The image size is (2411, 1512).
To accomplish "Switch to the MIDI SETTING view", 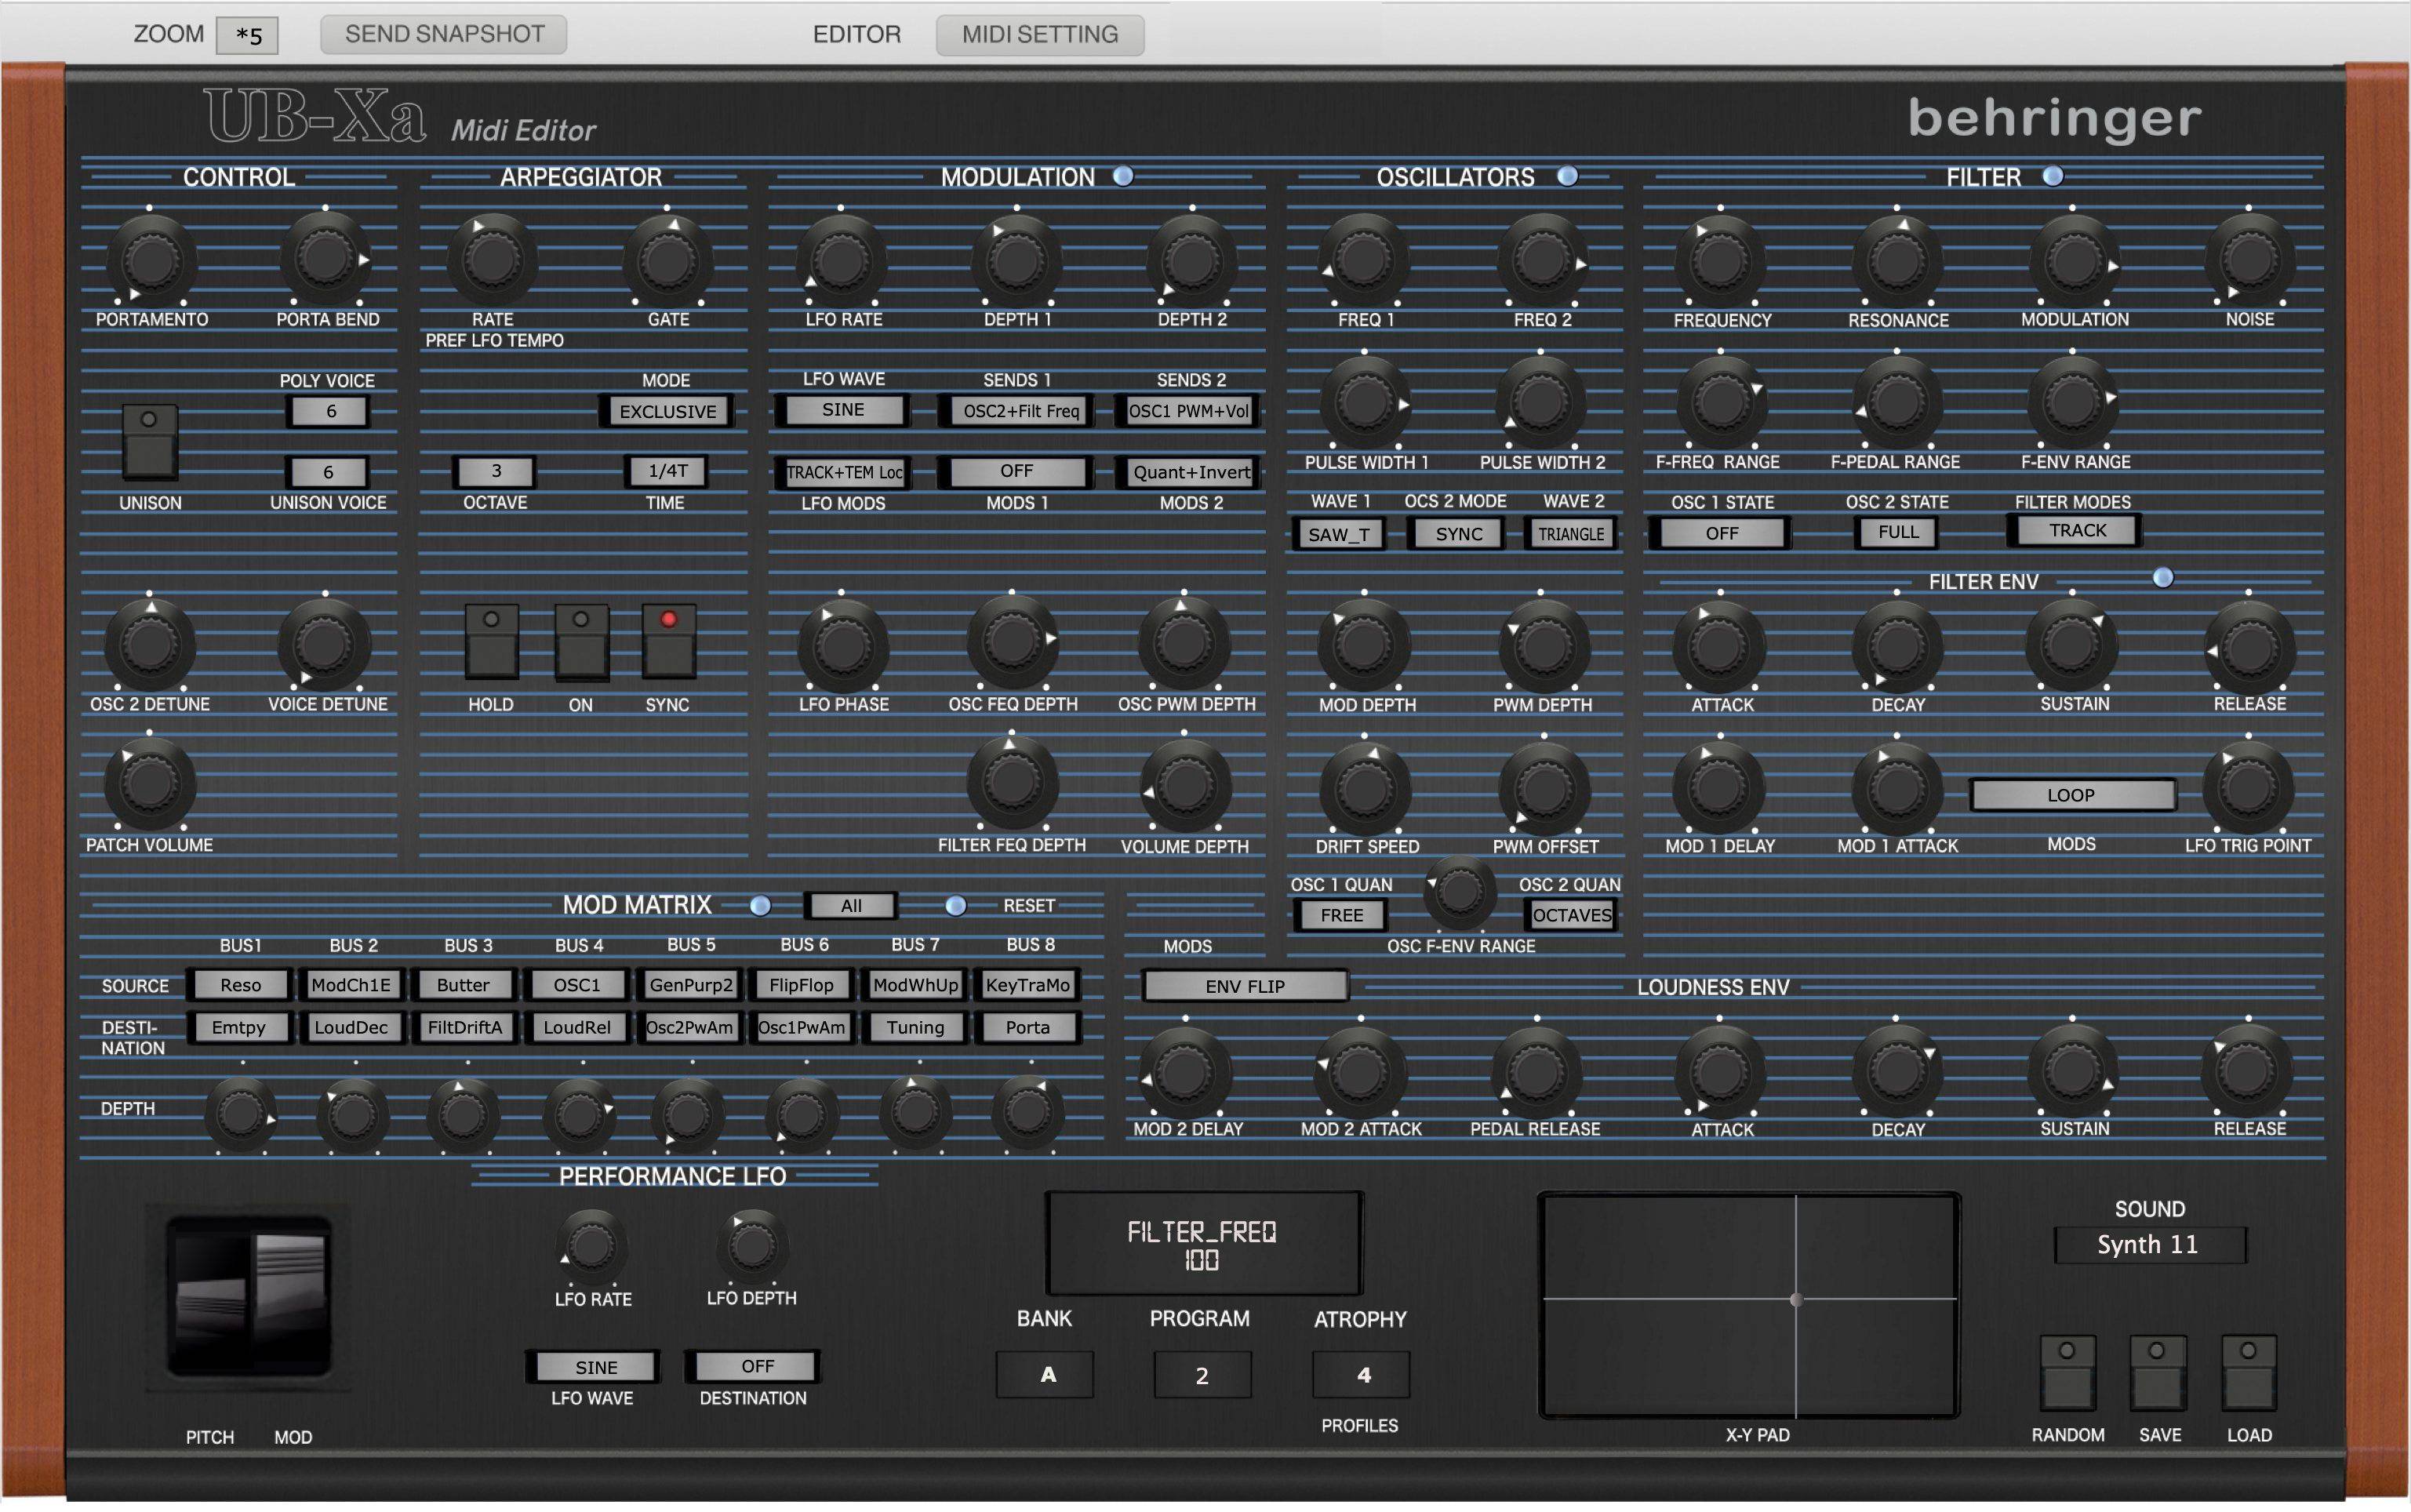I will (x=1040, y=34).
